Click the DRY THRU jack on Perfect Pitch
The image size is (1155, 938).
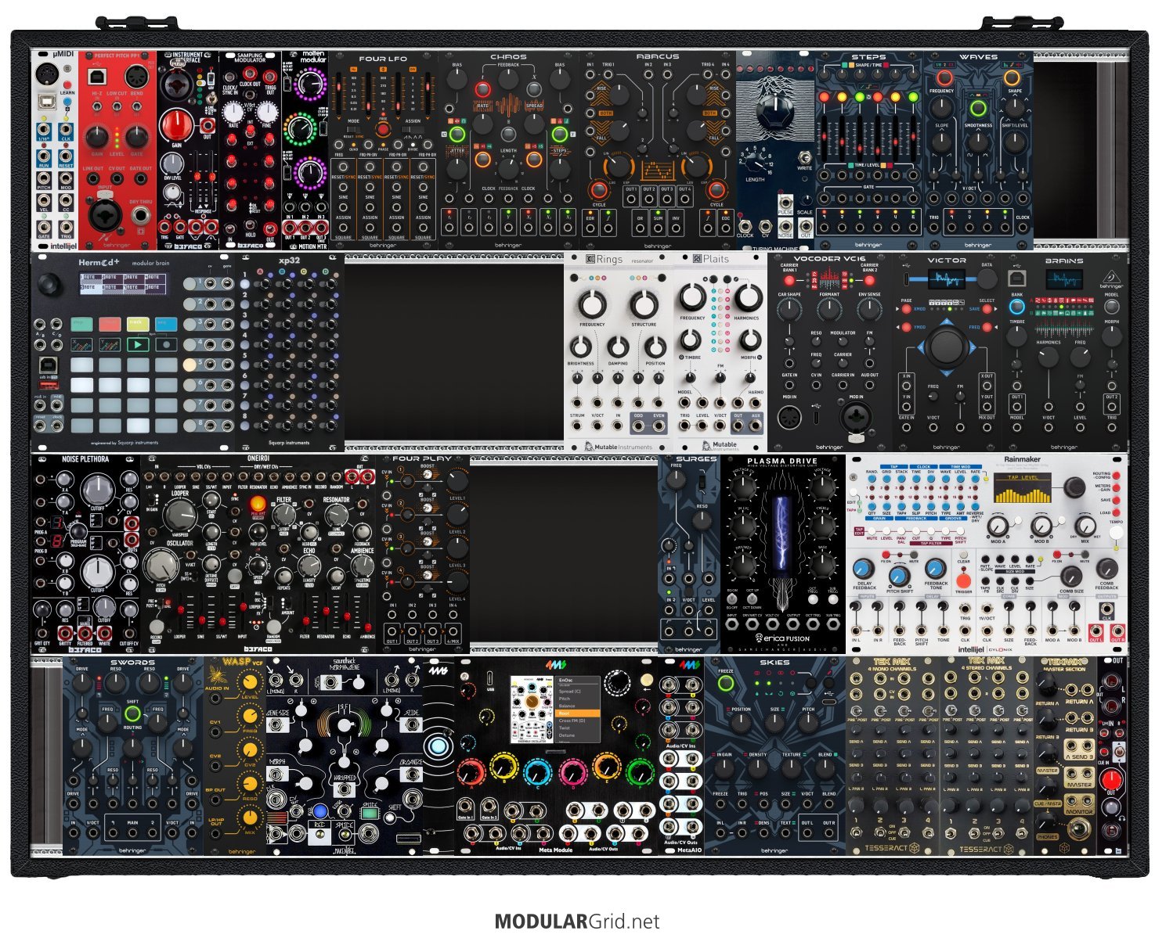click(x=141, y=215)
